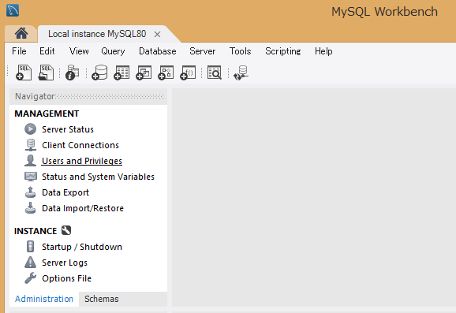
Task: Close the Local instance MySQL80 tab
Action: tap(157, 34)
